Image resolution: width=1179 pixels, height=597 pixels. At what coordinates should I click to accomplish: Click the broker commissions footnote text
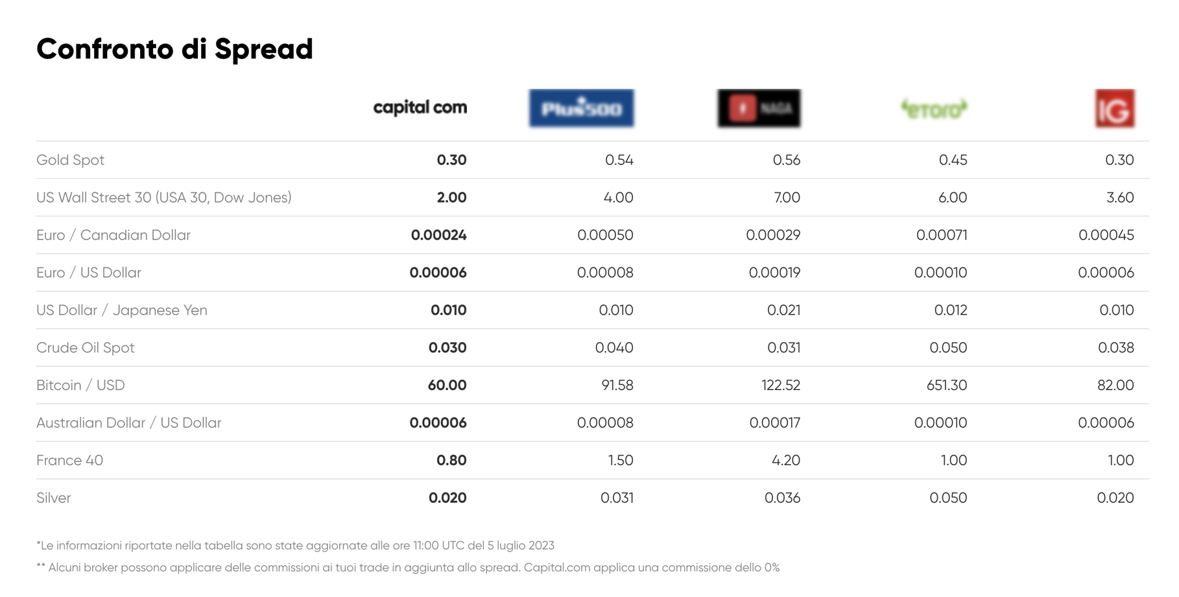click(x=408, y=568)
